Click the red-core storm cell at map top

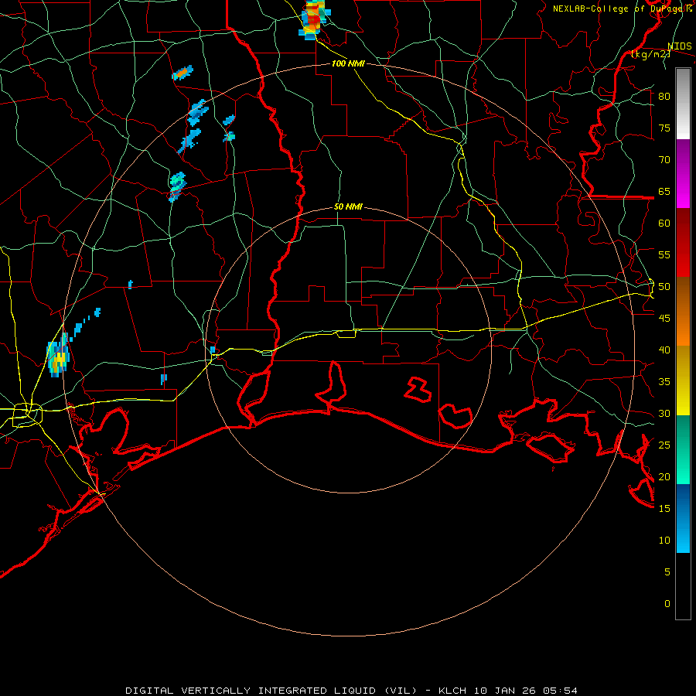pyautogui.click(x=314, y=19)
